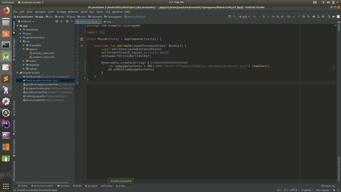Click the Activities button in top bar
The image size is (341, 192).
click(8, 2)
